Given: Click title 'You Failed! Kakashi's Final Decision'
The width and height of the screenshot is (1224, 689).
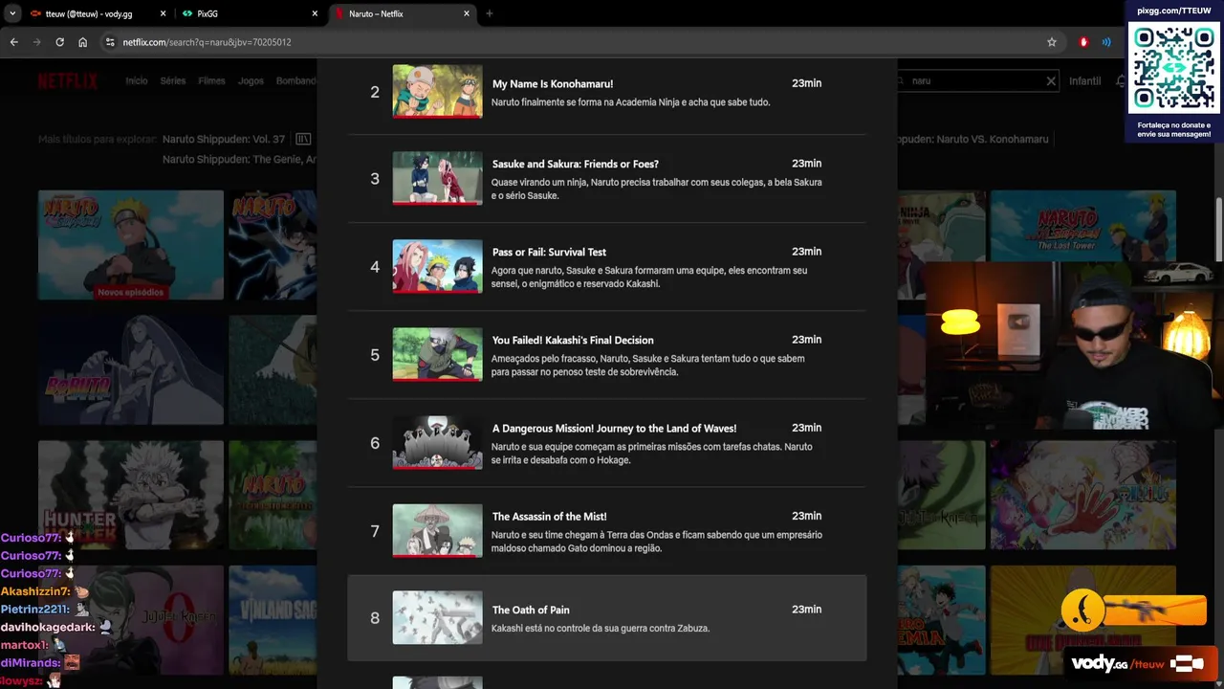Looking at the screenshot, I should (573, 340).
